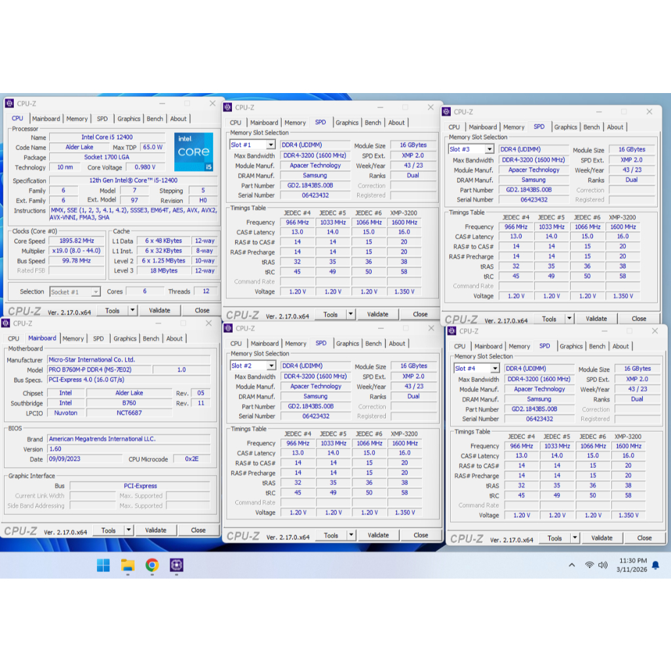Open Tools dropdown arrow in Processor window

point(132,311)
